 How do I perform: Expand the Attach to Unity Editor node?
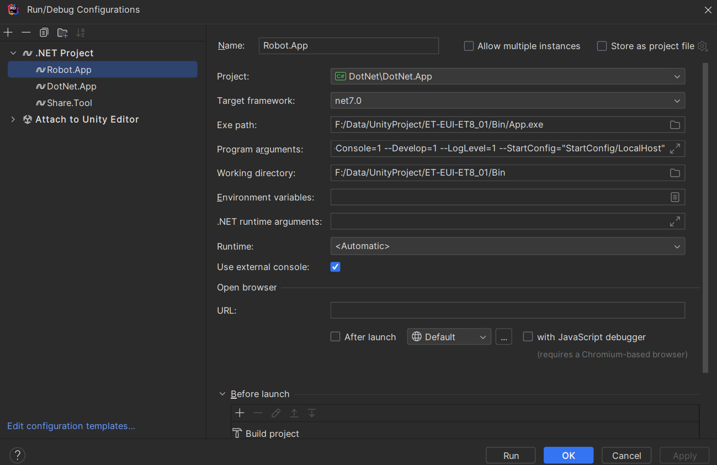click(13, 119)
